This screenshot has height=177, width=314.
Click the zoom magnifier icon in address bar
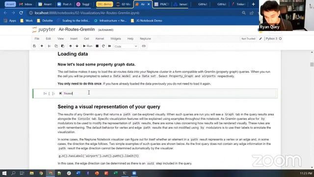243,13
